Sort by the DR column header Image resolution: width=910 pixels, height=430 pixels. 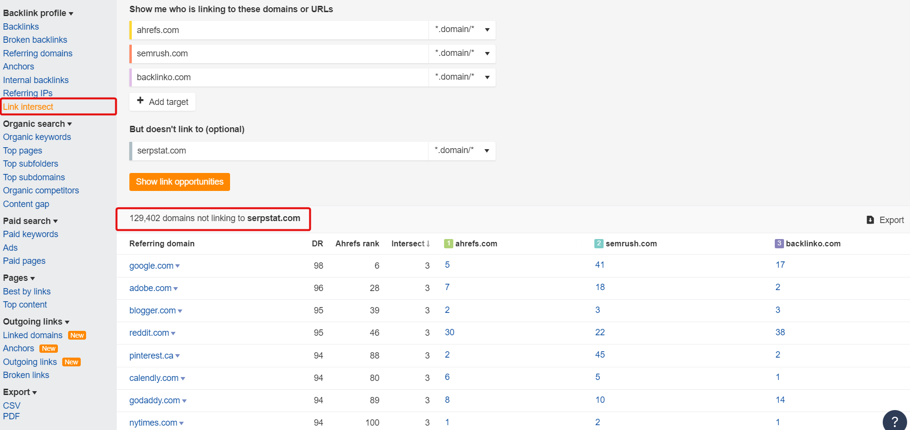click(317, 243)
